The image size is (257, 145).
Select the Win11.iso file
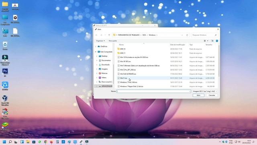[124, 78]
